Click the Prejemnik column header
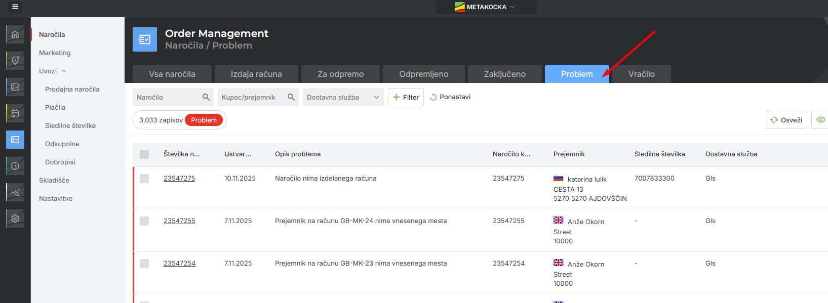 point(569,154)
